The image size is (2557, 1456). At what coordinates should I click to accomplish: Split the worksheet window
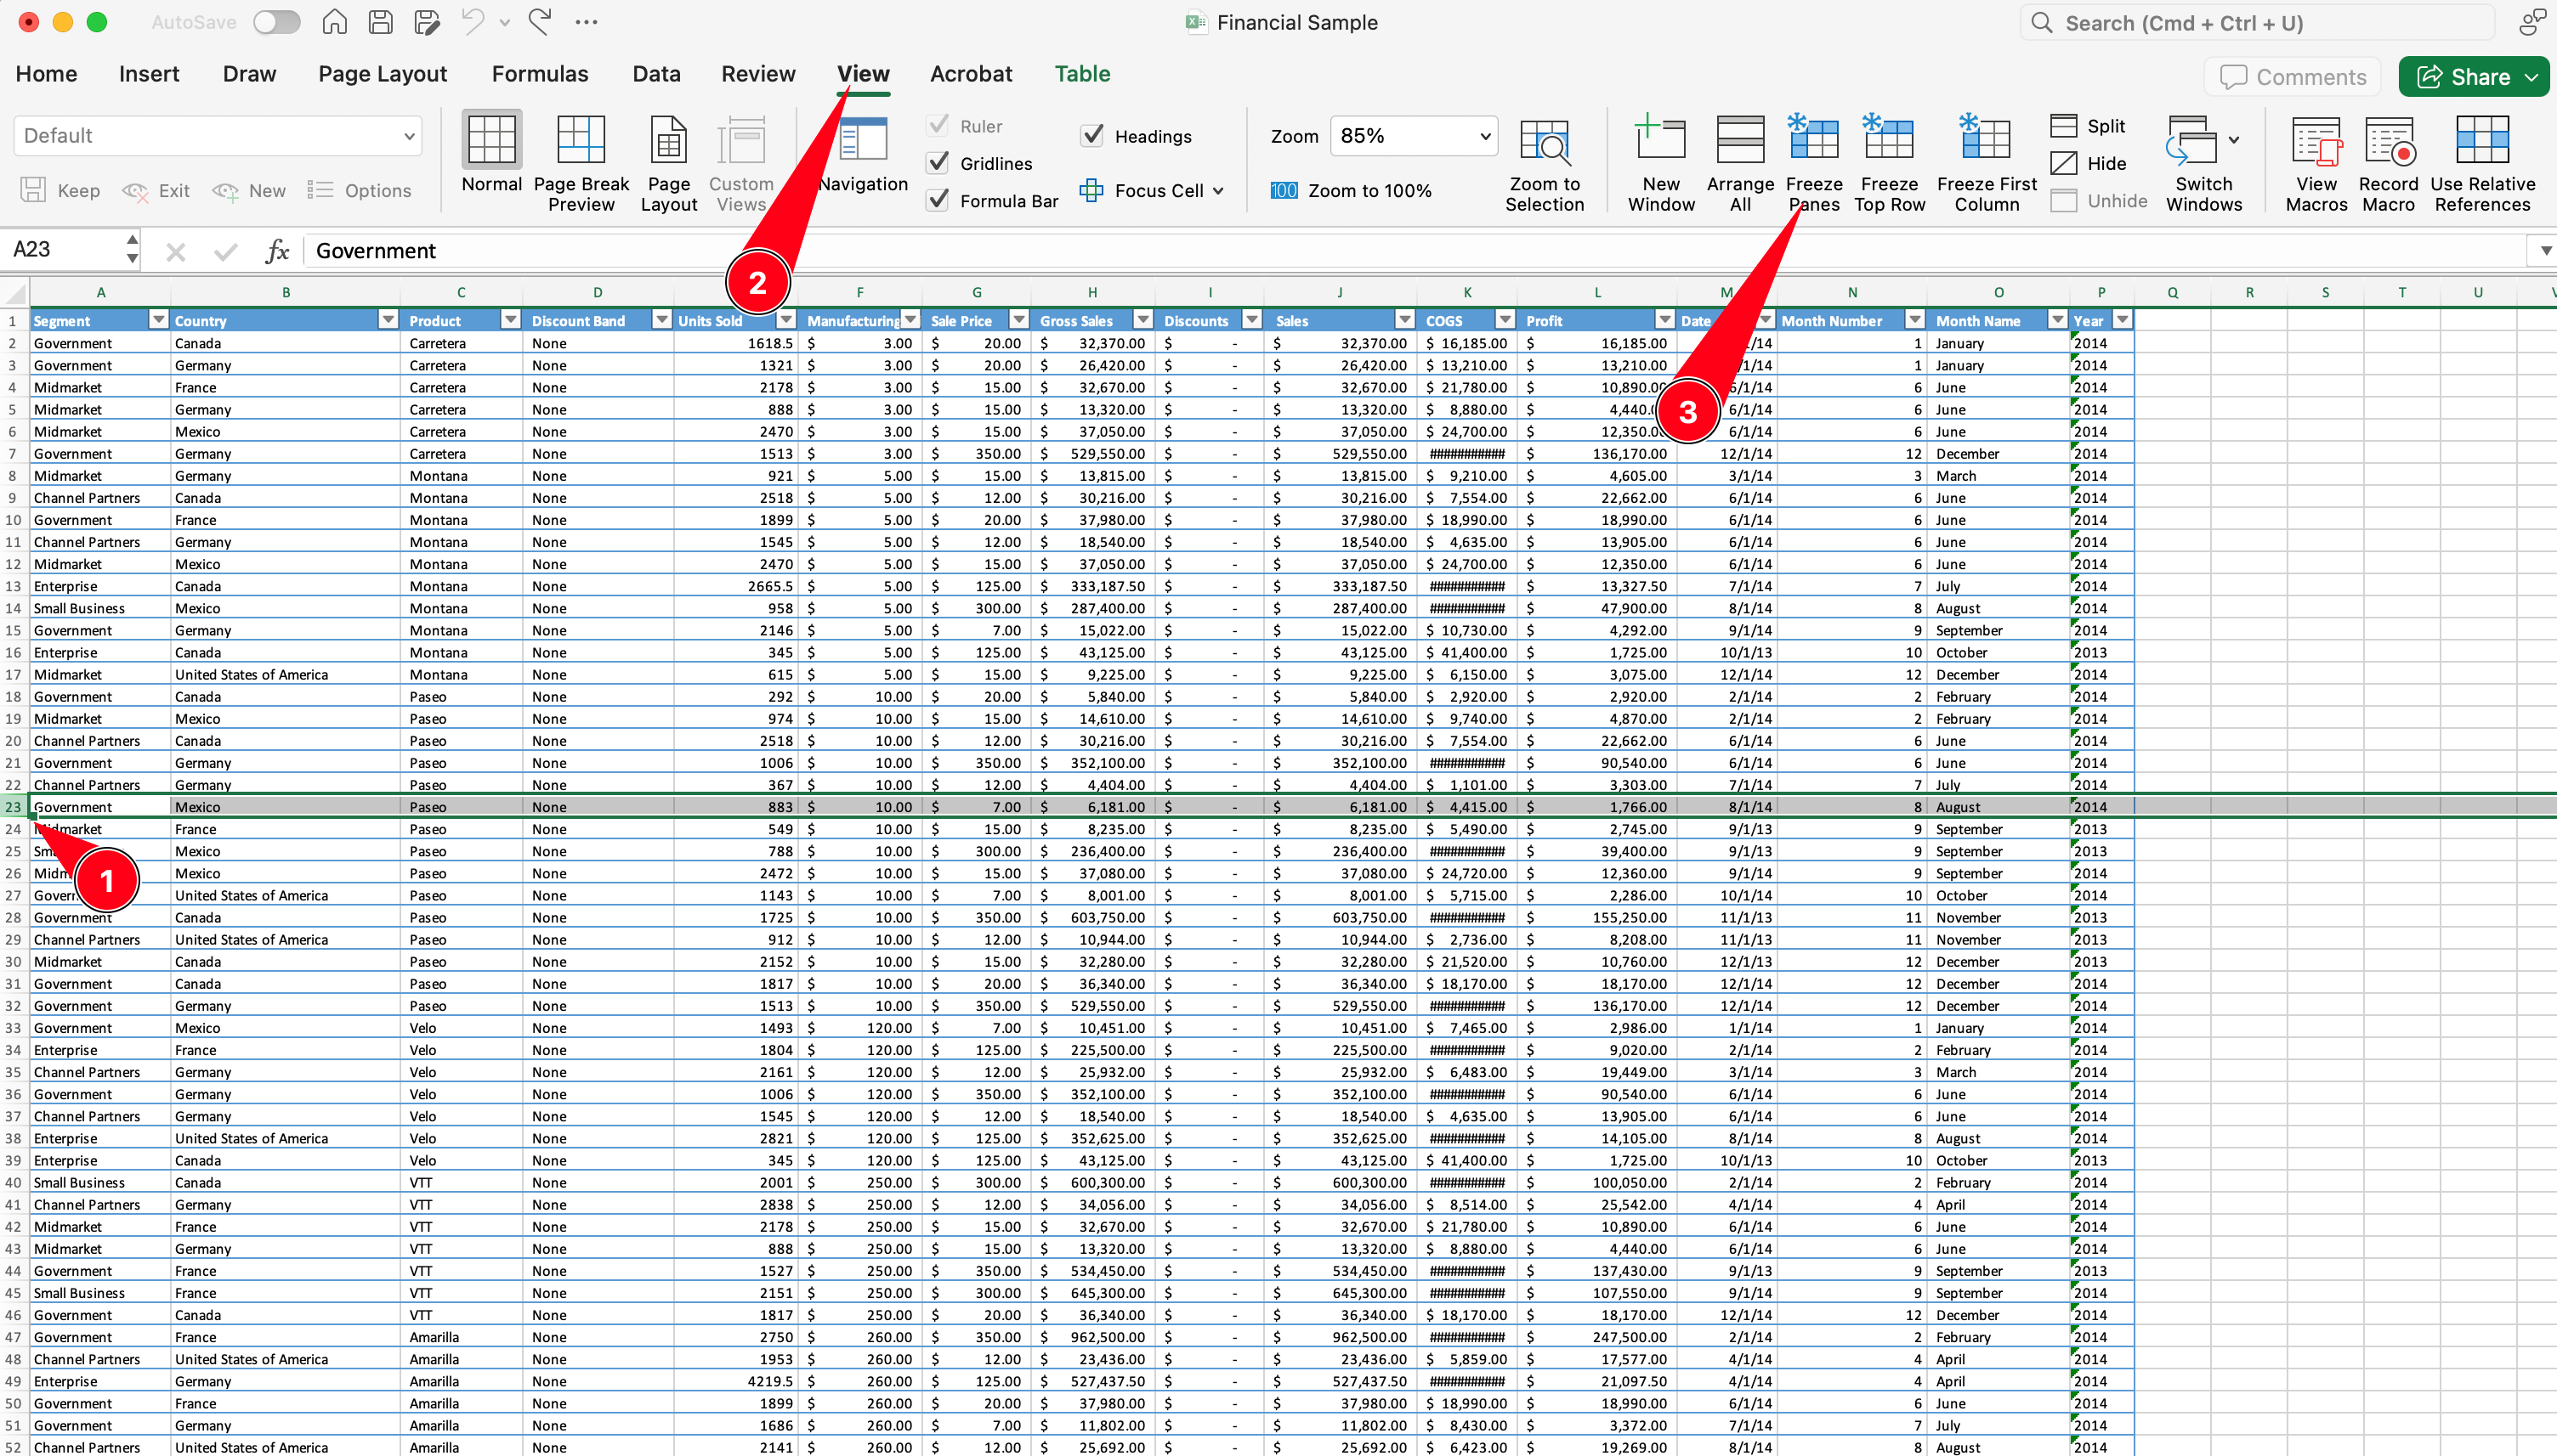click(2088, 126)
